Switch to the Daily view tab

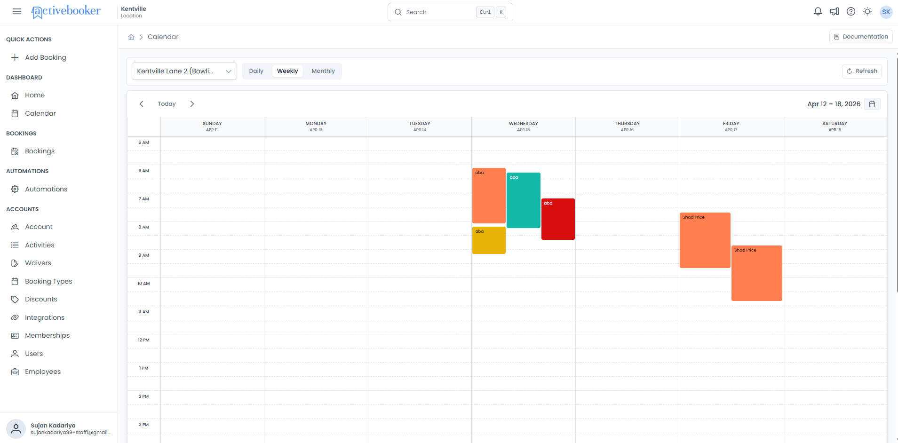click(x=256, y=71)
